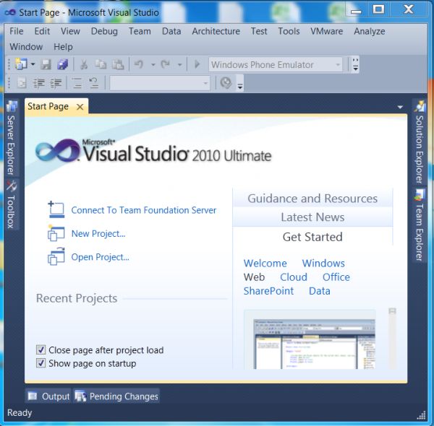Expand the New Project icon dropdown arrow

(33, 64)
